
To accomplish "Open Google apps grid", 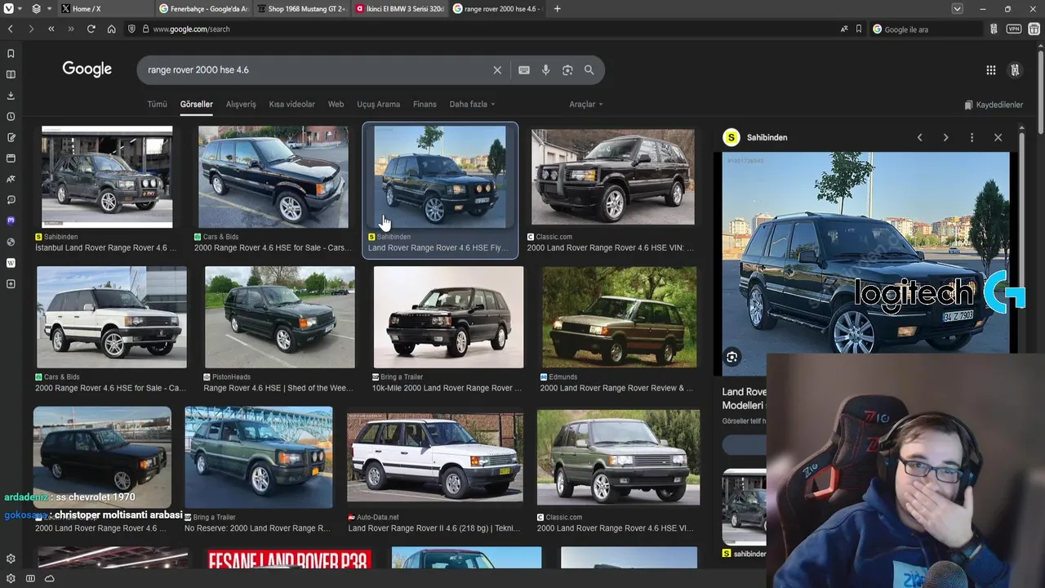I will click(x=990, y=70).
